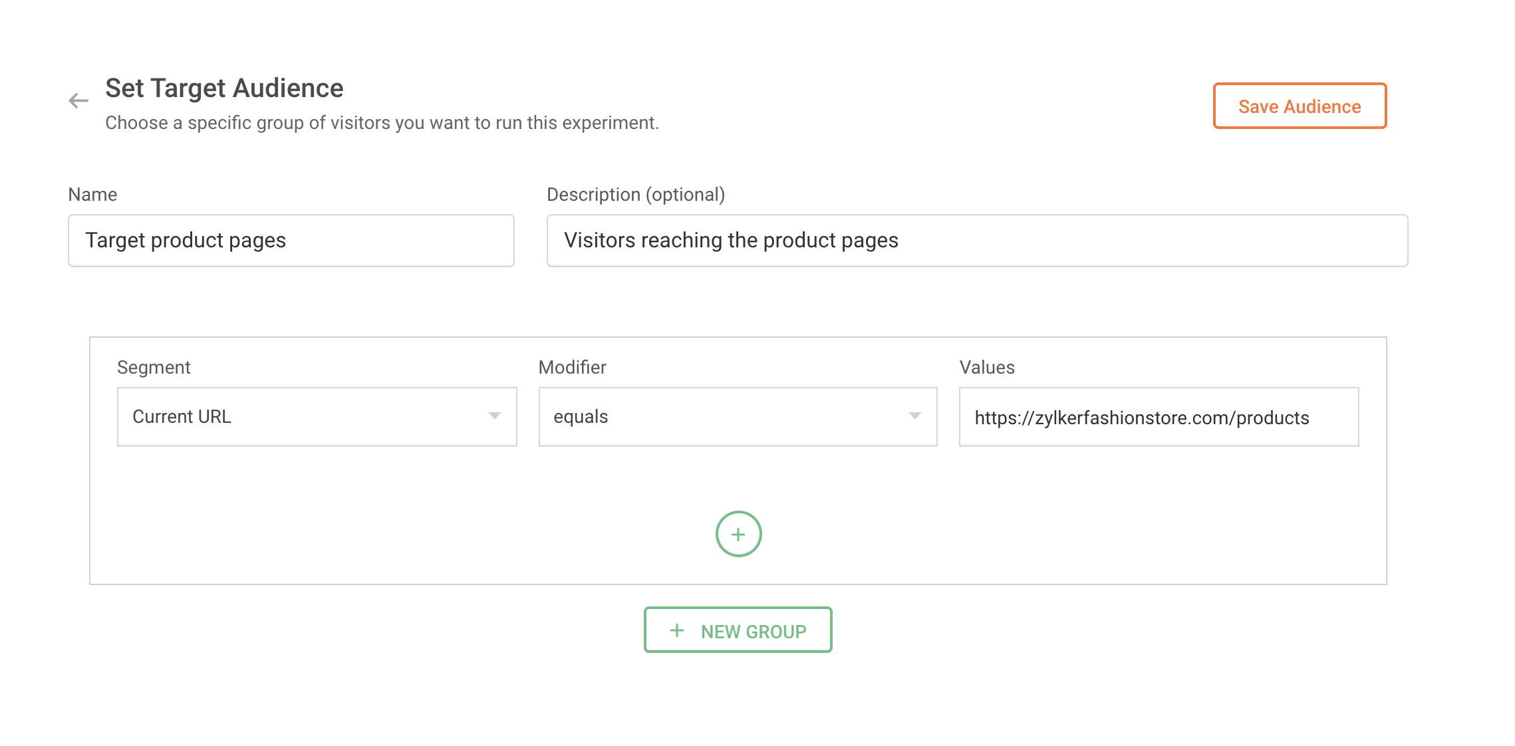Click the Modifier dropdown arrow
Viewport: 1515px width, 746px height.
914,416
